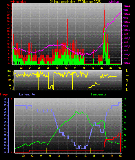Click the red Windstärke legend label
The image size is (135, 160).
(18, 2)
